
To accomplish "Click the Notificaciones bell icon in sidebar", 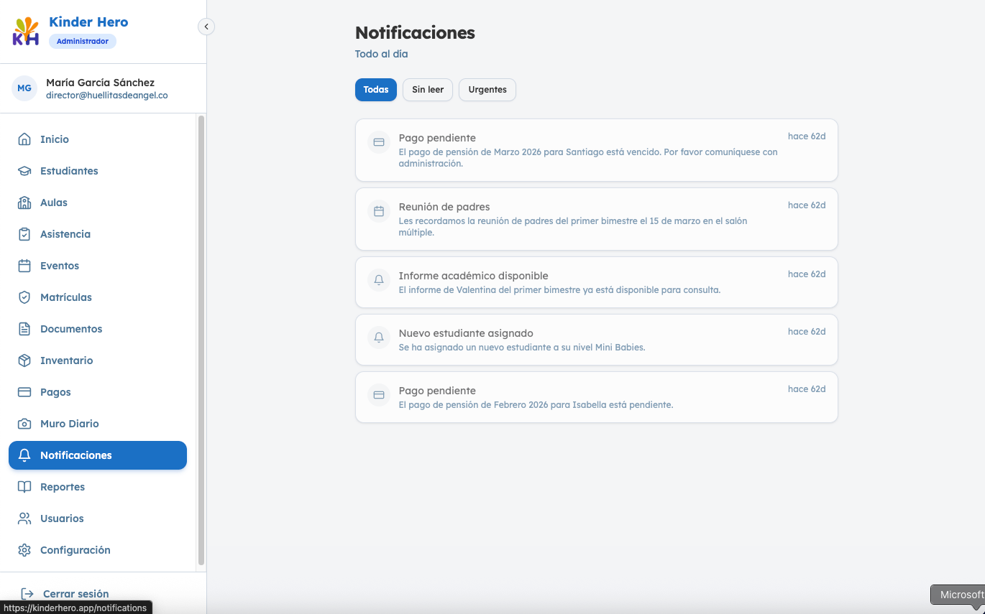I will (x=24, y=455).
